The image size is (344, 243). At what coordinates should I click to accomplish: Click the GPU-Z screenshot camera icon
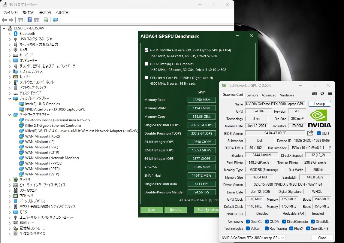314,93
